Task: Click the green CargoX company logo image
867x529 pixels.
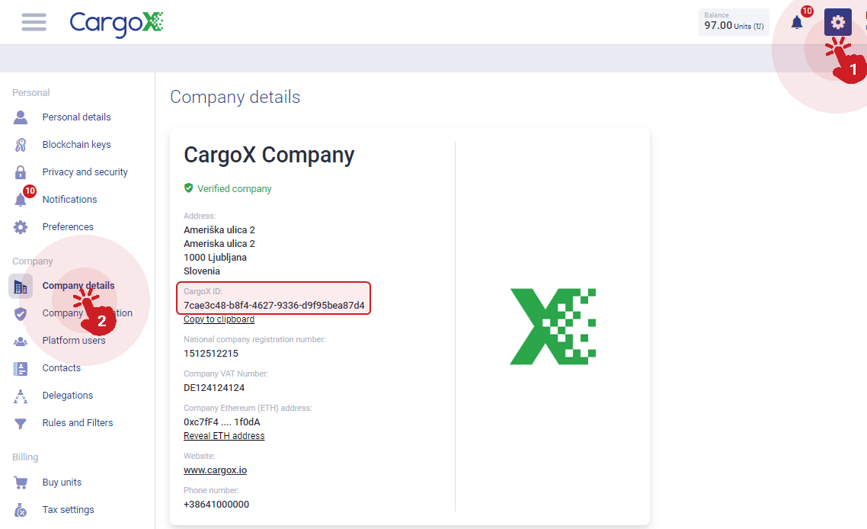Action: (x=553, y=326)
